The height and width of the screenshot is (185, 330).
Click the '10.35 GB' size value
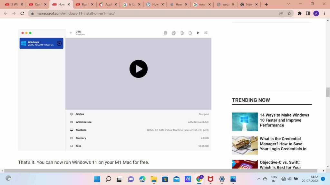(203, 146)
